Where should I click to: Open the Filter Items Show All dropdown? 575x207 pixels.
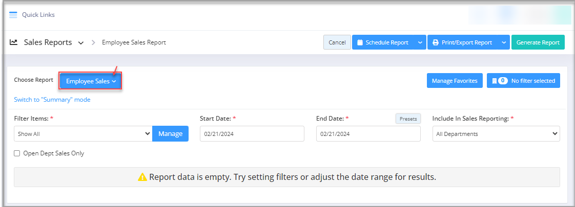(83, 134)
